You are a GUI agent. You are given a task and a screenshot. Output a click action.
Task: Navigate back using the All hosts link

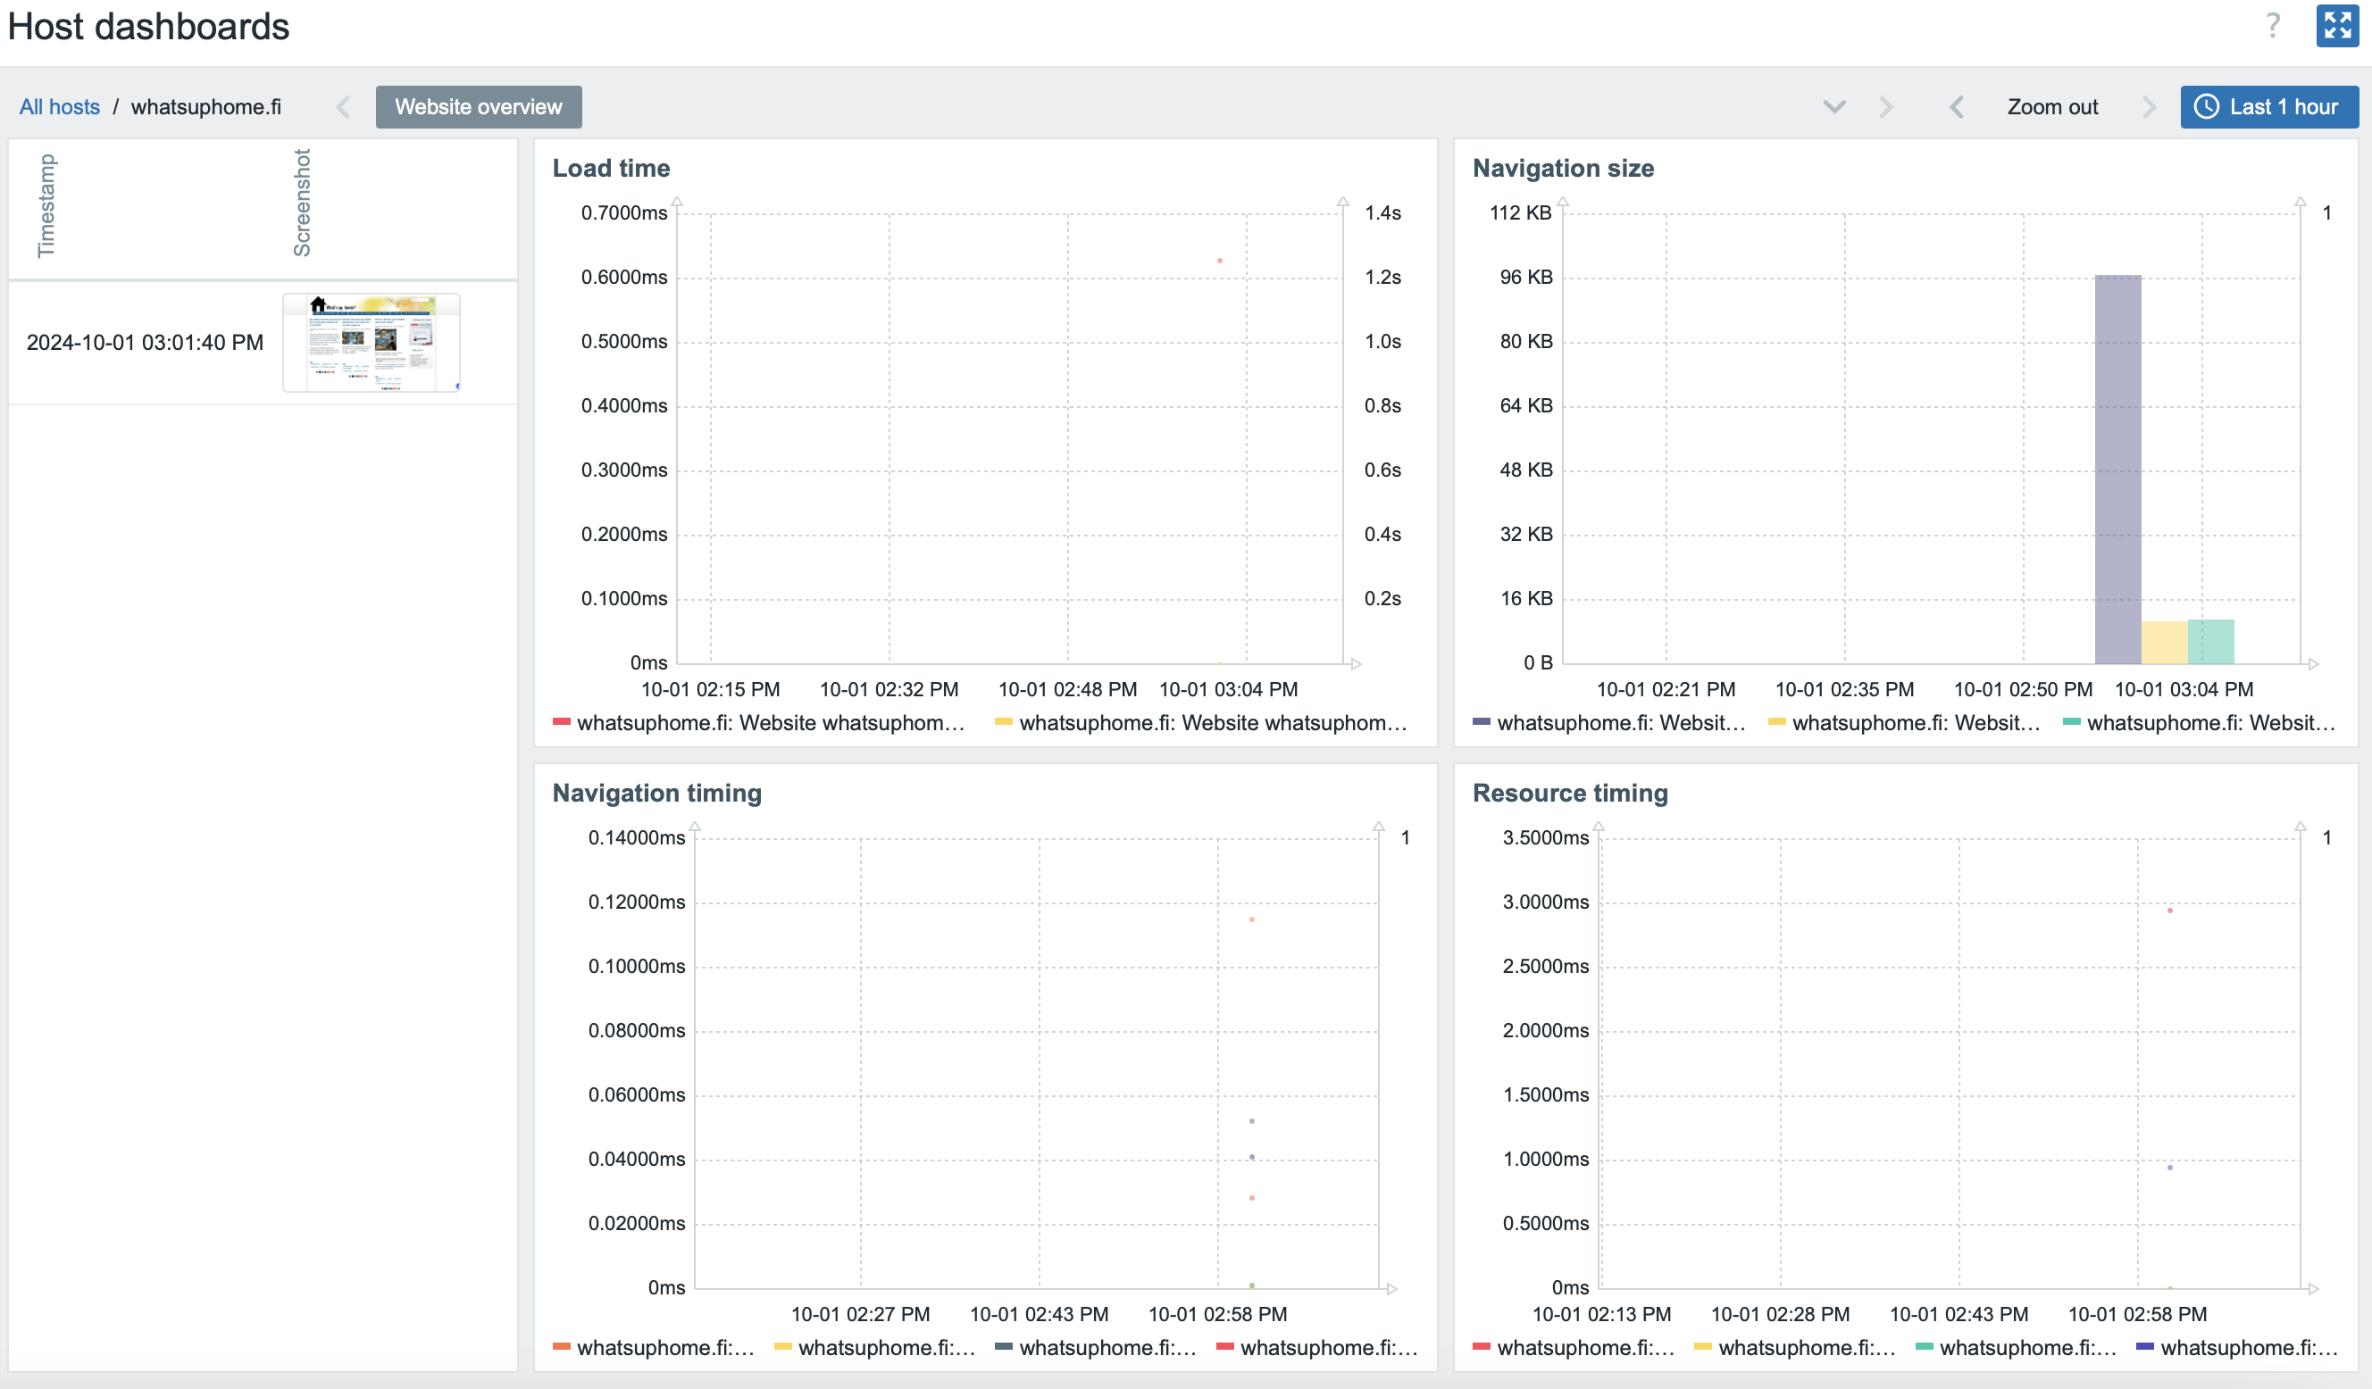(x=58, y=106)
